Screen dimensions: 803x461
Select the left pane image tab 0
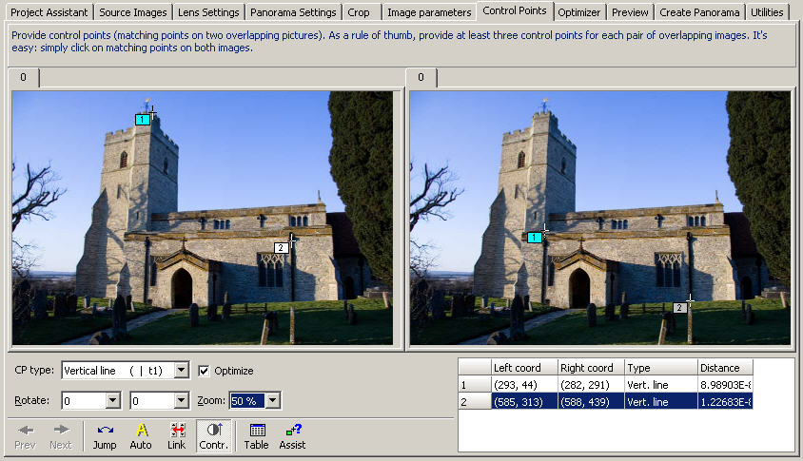pyautogui.click(x=24, y=77)
